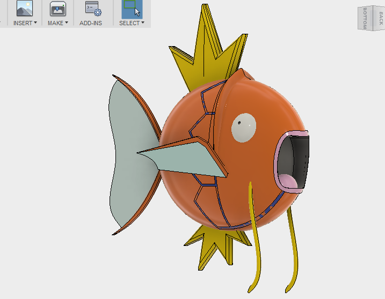This screenshot has width=385, height=299.
Task: Click the BACK face of ViewCube
Action: 380,18
